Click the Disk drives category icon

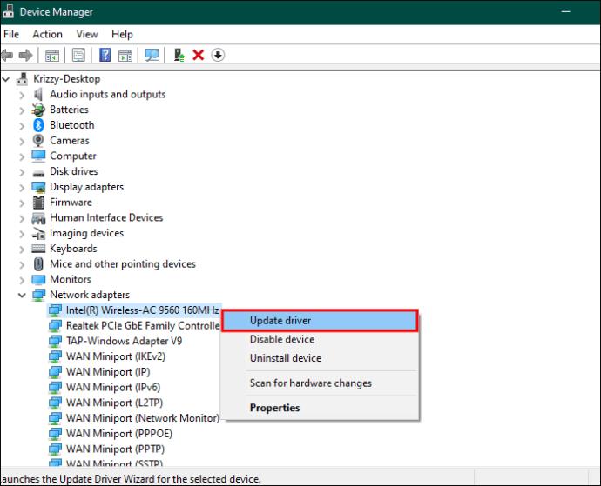pos(38,174)
